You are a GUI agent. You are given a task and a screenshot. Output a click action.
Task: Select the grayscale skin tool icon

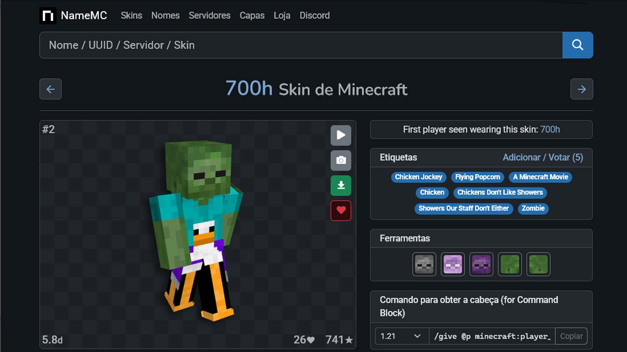point(424,264)
